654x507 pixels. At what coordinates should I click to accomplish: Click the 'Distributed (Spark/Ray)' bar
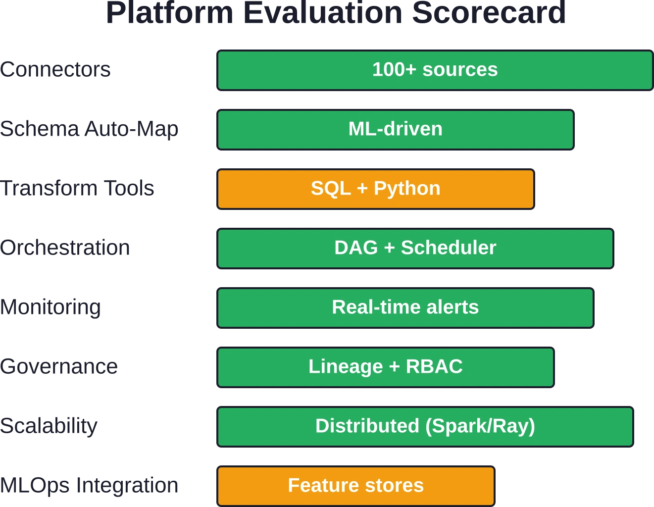pyautogui.click(x=425, y=427)
